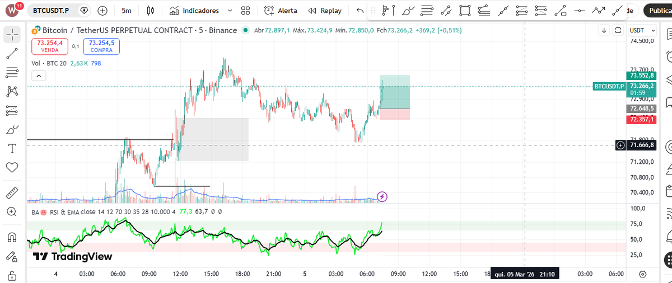Screen dimensions: 672x283
Task: Select the rectangle drawing tool in favorites
Action: (x=464, y=10)
